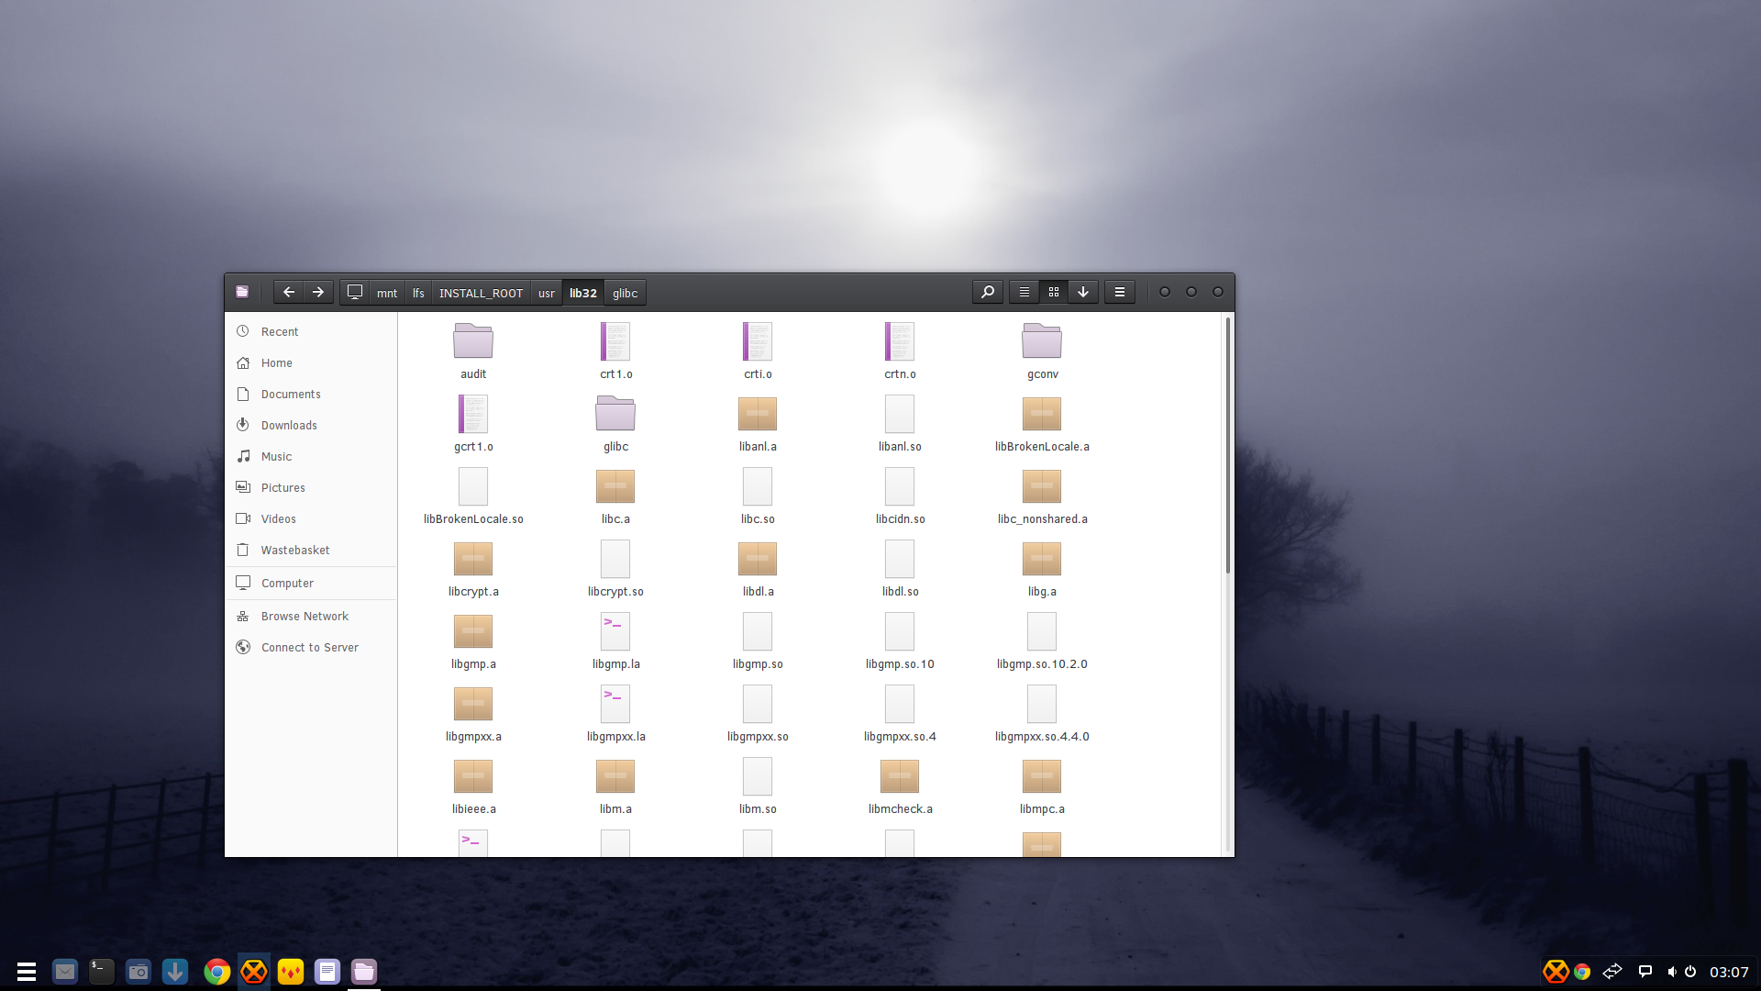
Task: Select the crti.o file icon
Action: (758, 341)
